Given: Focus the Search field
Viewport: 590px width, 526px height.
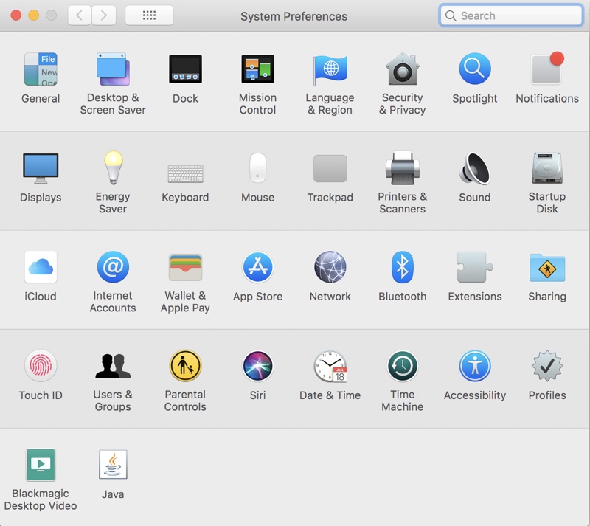Looking at the screenshot, I should [x=511, y=15].
